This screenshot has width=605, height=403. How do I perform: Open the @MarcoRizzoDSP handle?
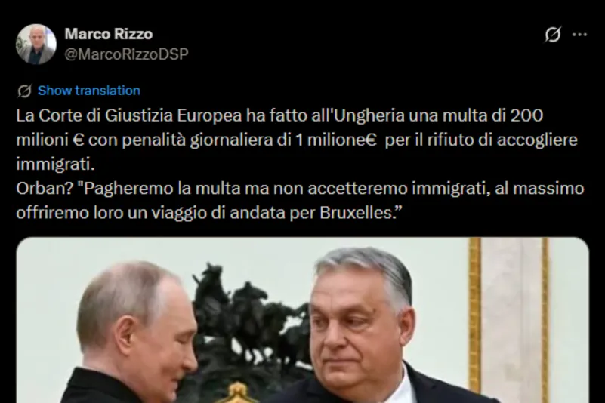pos(126,54)
